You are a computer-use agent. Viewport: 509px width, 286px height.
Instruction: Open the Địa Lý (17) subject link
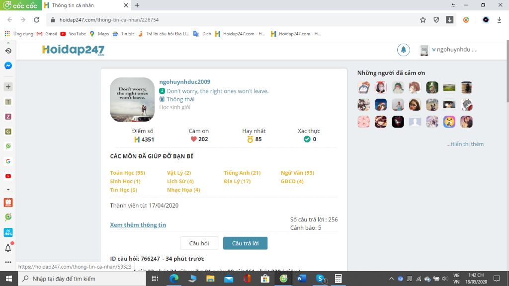point(237,181)
